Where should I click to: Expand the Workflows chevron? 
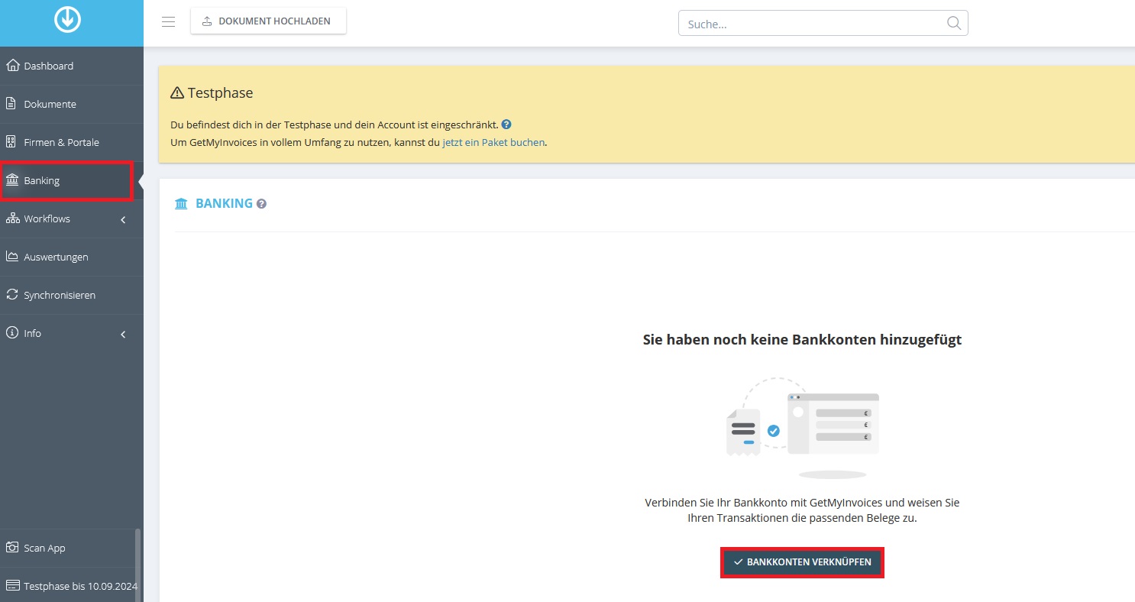tap(123, 220)
